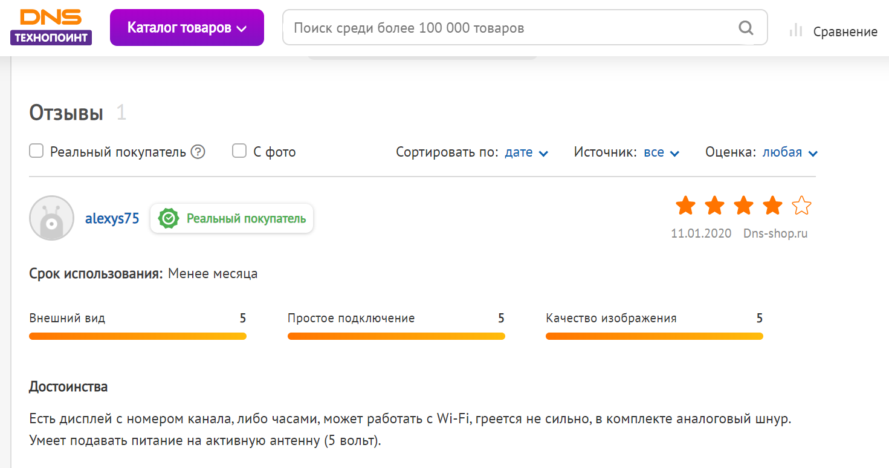Click the green verified badge icon
889x468 pixels.
pos(169,218)
